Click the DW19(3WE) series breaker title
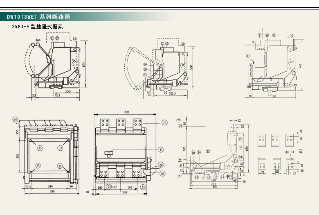The image size is (319, 215). pyautogui.click(x=38, y=17)
